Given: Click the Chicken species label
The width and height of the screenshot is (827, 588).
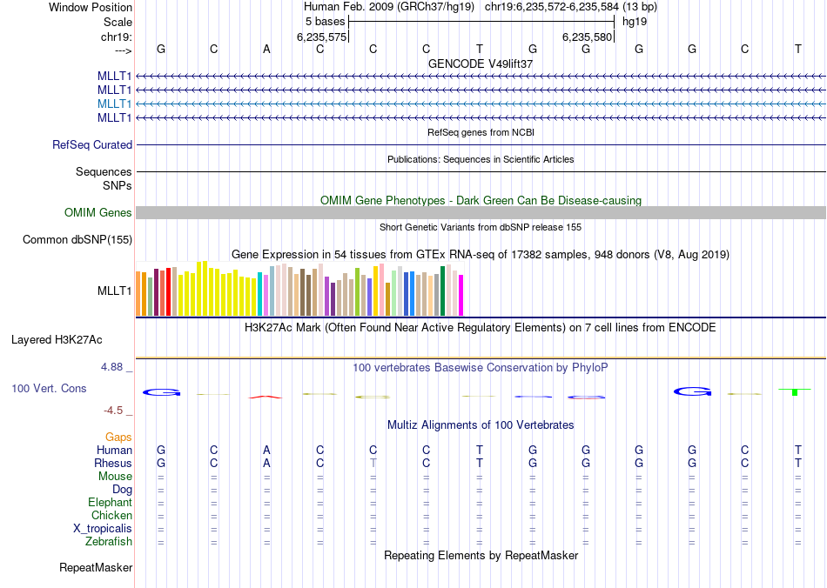Looking at the screenshot, I should 111,515.
